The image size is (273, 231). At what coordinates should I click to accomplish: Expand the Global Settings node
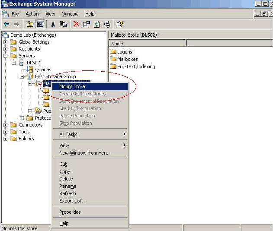(x=5, y=42)
